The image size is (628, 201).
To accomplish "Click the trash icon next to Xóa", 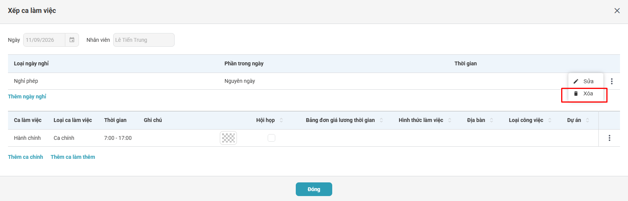I will [x=576, y=93].
